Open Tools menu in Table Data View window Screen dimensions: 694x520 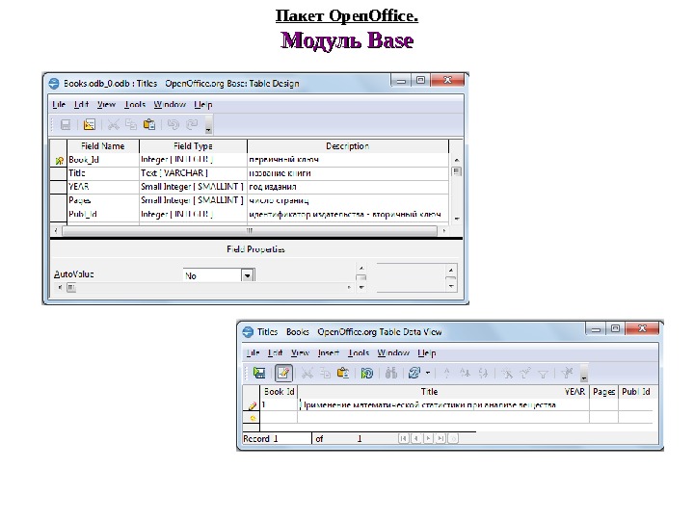pyautogui.click(x=358, y=352)
